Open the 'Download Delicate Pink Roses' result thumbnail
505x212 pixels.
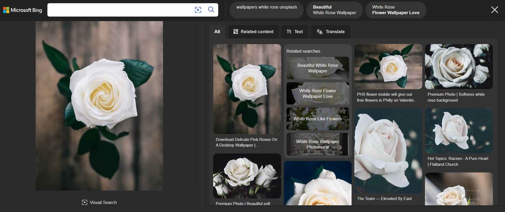coord(247,89)
